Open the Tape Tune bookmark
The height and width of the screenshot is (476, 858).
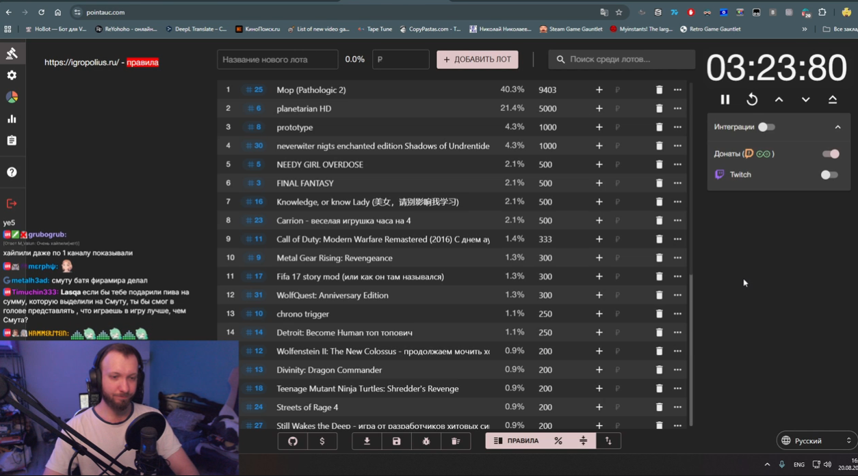[x=375, y=29]
